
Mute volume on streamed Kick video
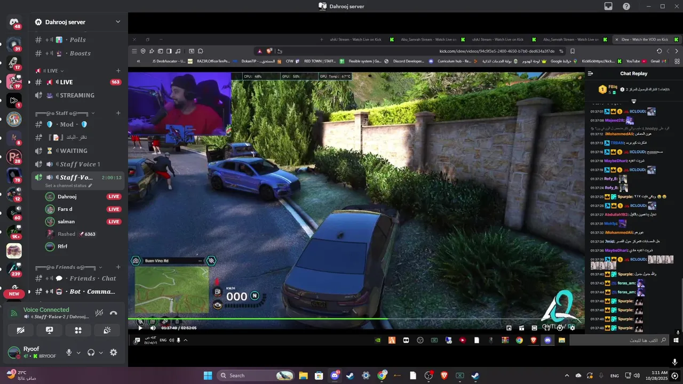tap(153, 328)
